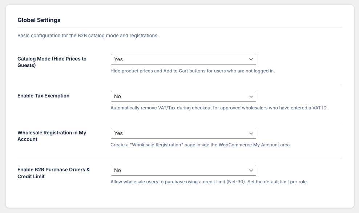Click the Catalog Mode (Hide Prices to Guests) label
The height and width of the screenshot is (213, 359).
coord(52,62)
